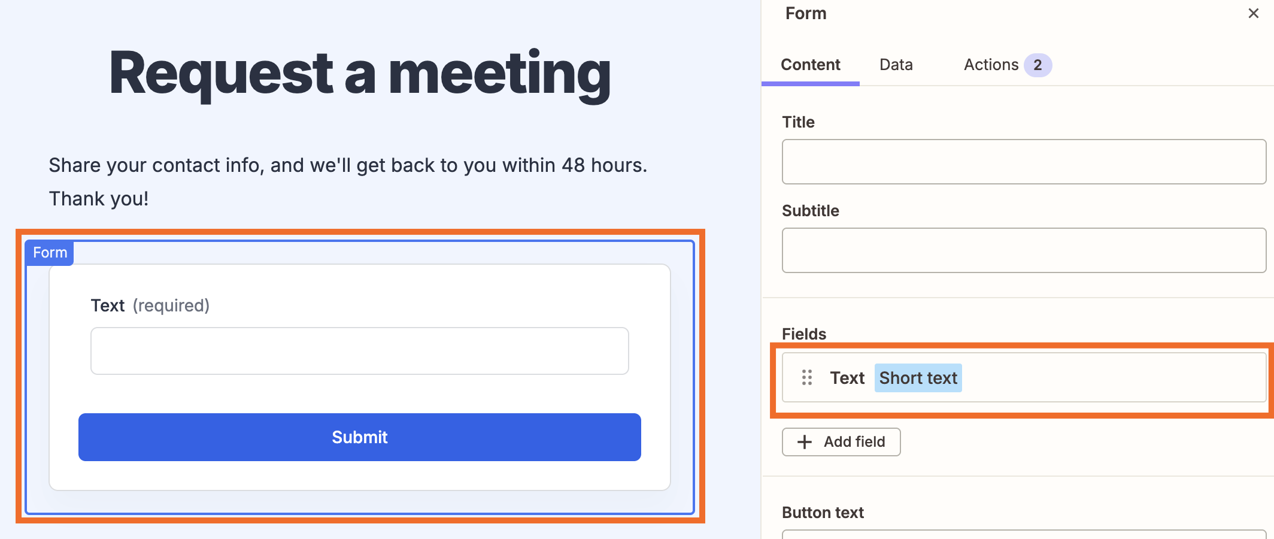Click the blue Form label badge
The width and height of the screenshot is (1274, 539).
50,252
